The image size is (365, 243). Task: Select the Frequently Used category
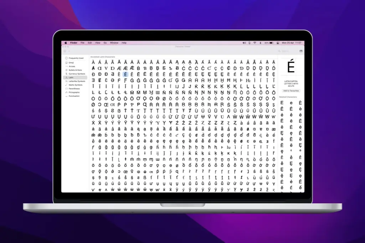(75, 58)
